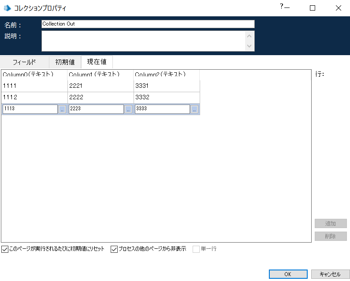
Task: Select cell with value 2222
Action: [101, 97]
